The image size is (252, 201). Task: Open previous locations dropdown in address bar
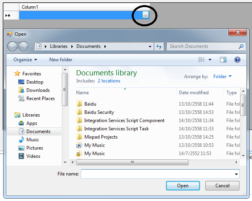coord(150,47)
